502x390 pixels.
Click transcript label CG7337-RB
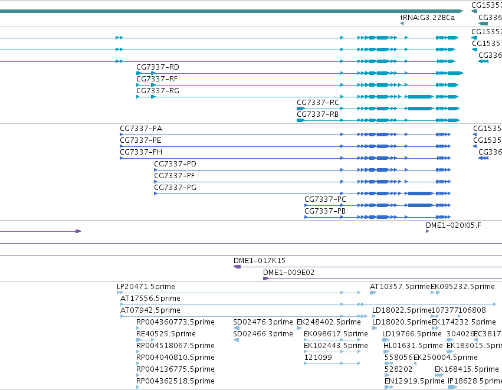(x=317, y=114)
